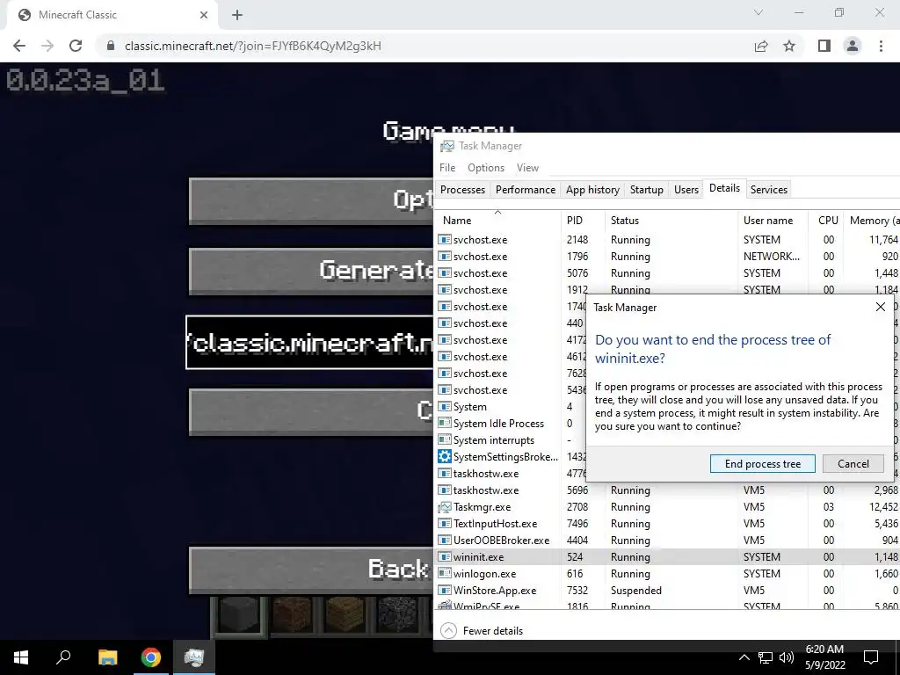Click the Fewer details arrow icon
Image resolution: width=900 pixels, height=675 pixels.
point(448,631)
